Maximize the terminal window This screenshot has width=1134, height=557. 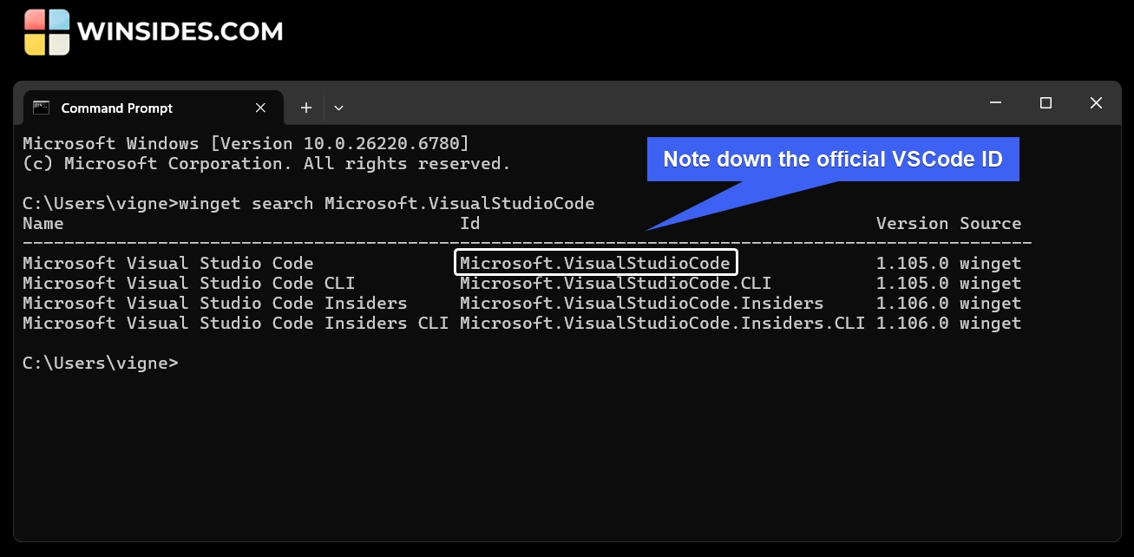pos(1046,102)
